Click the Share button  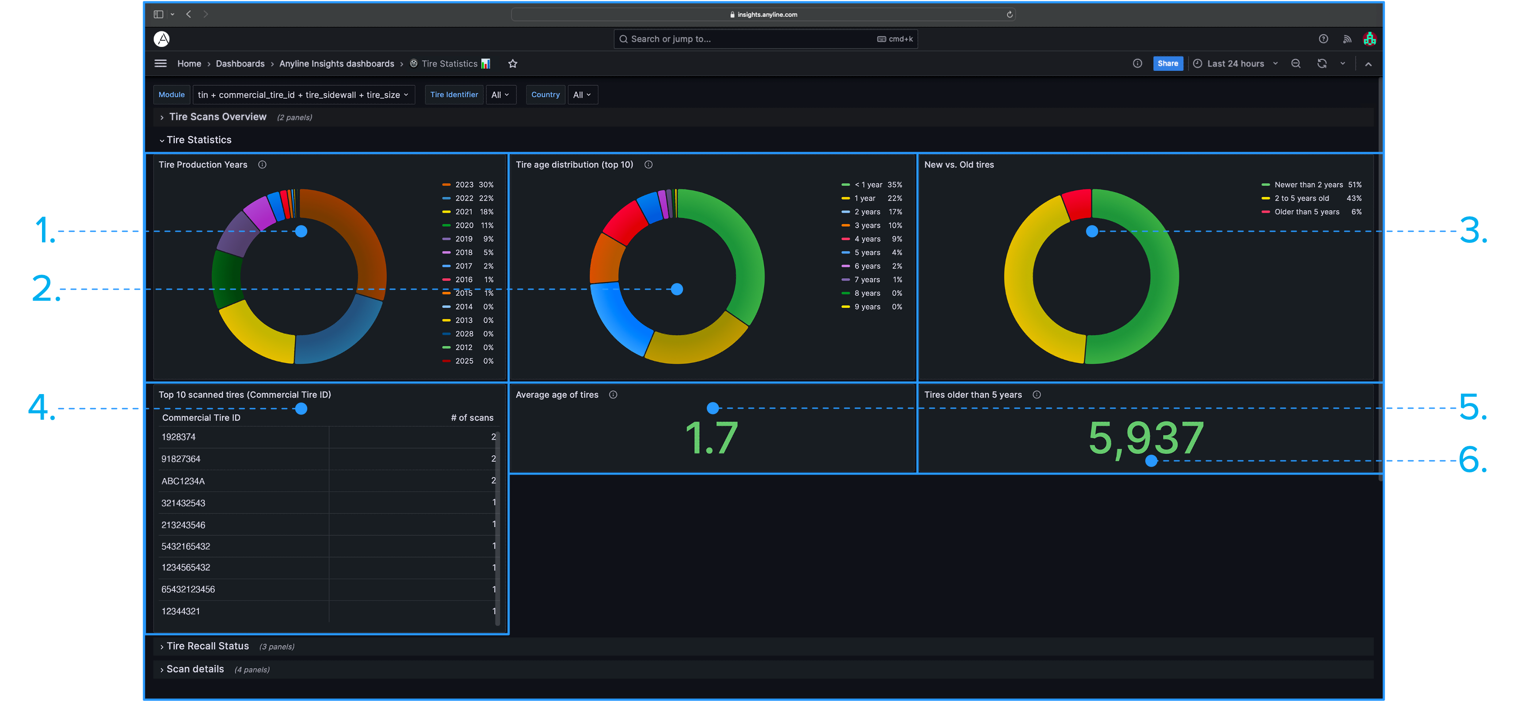click(1168, 63)
